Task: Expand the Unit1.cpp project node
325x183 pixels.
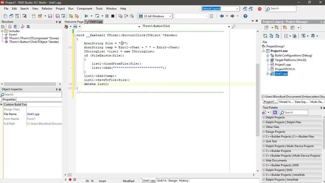Action: pyautogui.click(x=268, y=74)
